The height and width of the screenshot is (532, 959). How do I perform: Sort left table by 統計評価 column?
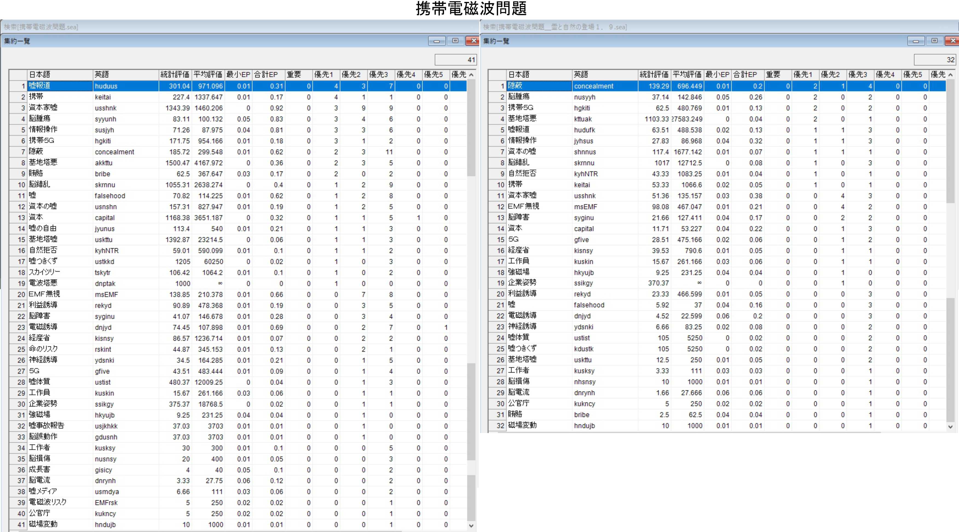coord(175,74)
